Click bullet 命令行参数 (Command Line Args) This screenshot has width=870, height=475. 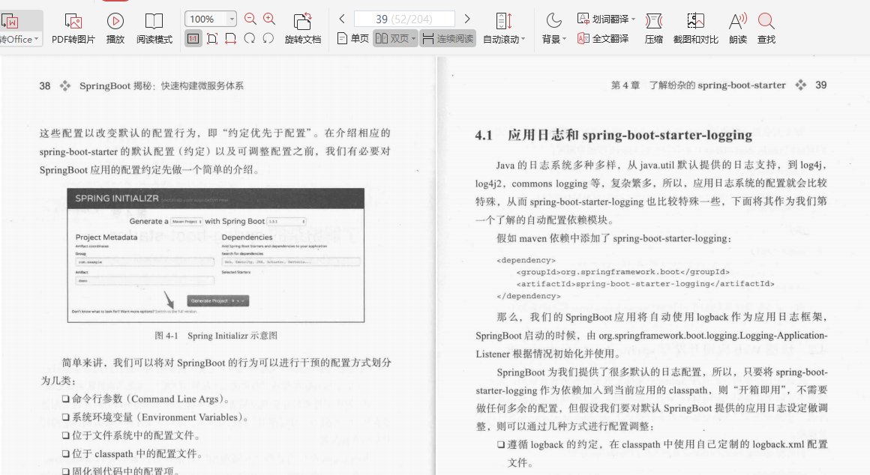[145, 399]
